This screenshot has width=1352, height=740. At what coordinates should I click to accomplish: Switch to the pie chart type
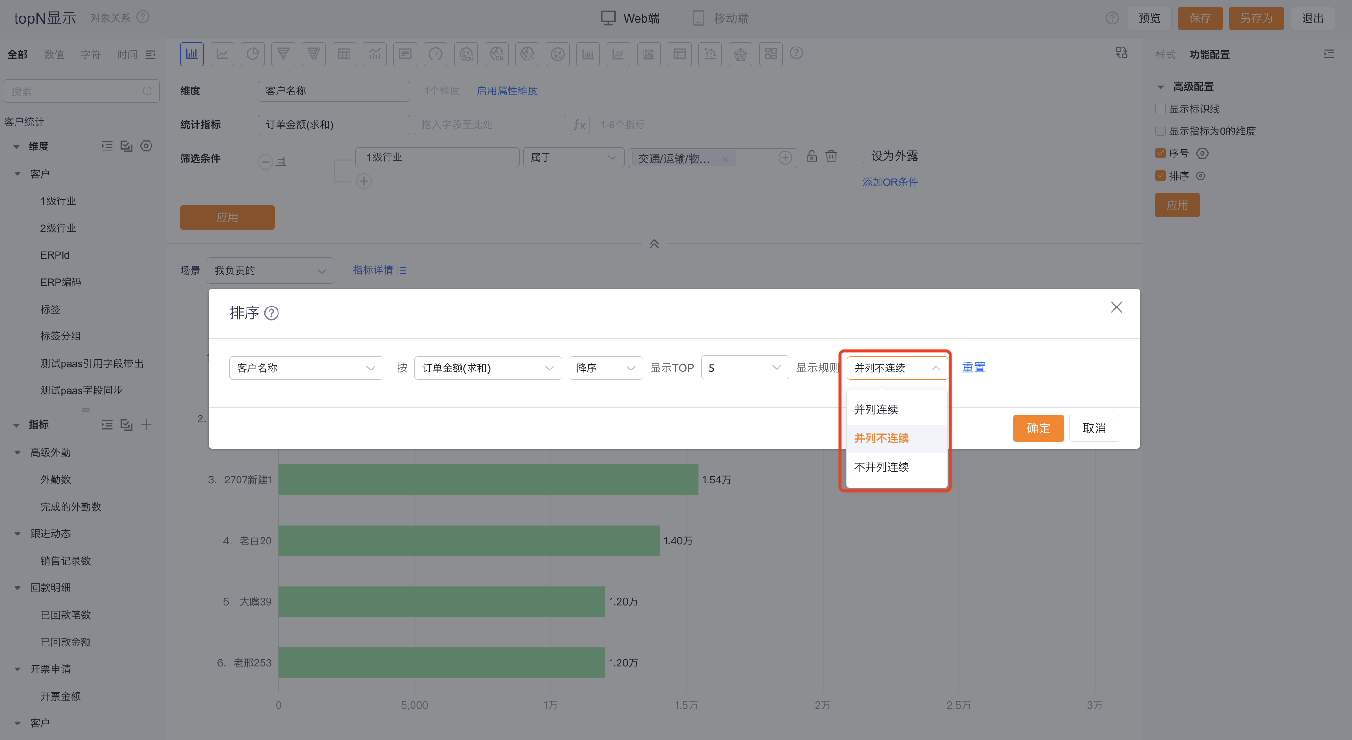coord(253,54)
